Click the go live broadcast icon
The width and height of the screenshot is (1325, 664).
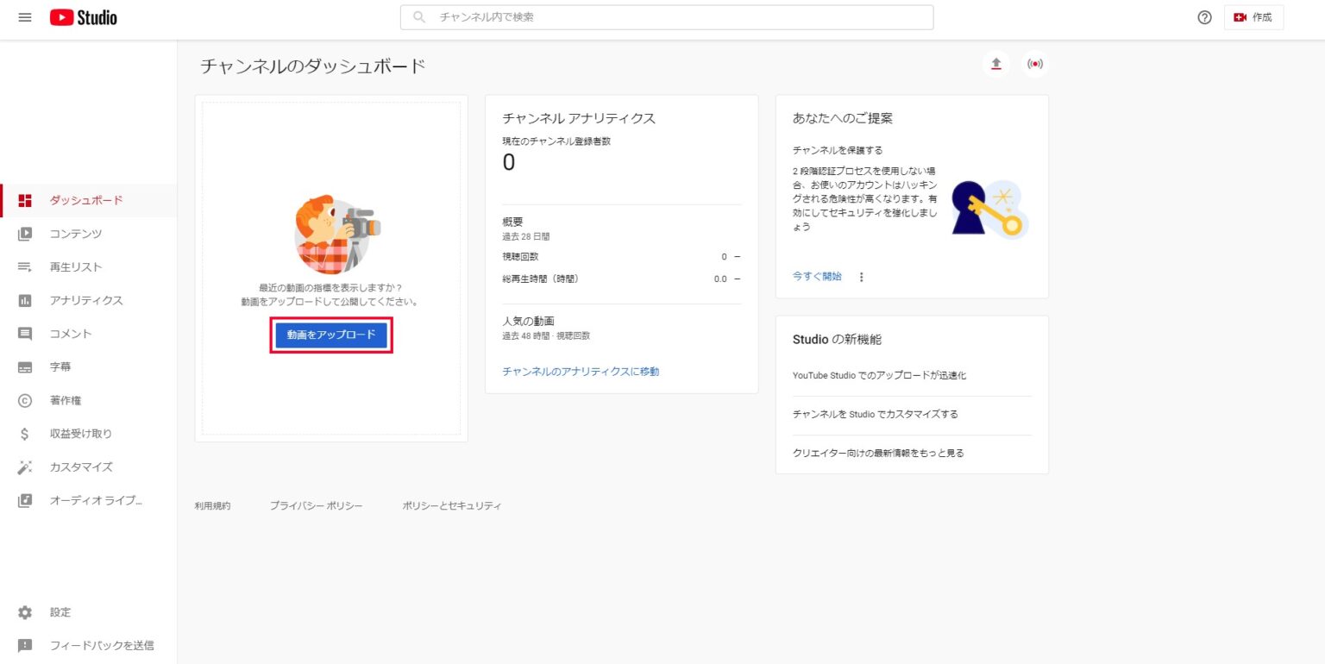pyautogui.click(x=1034, y=64)
